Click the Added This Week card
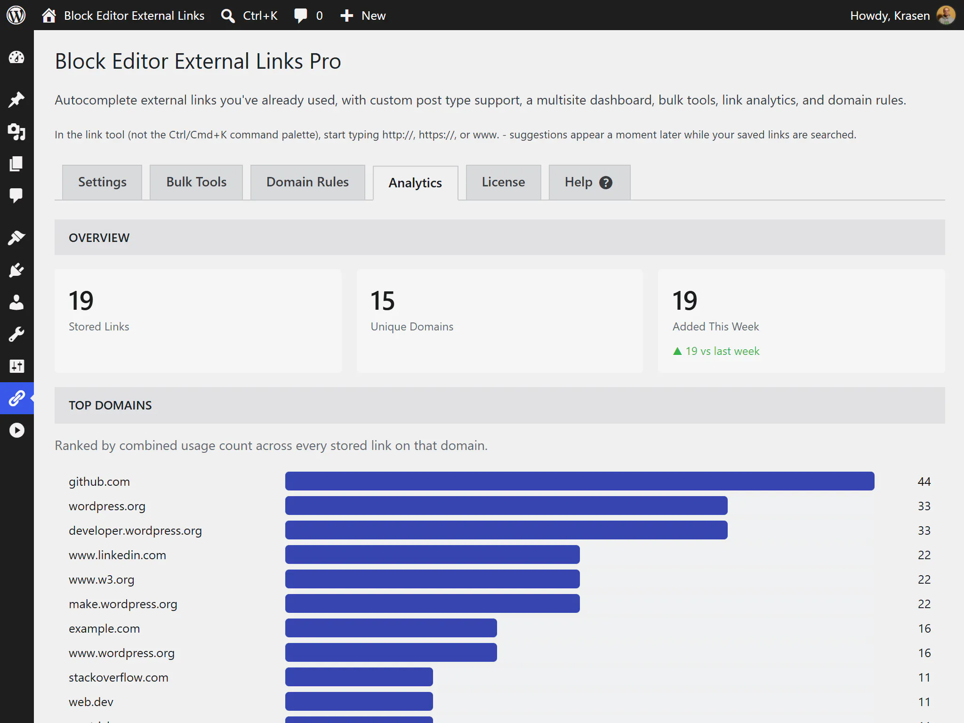 pyautogui.click(x=802, y=321)
